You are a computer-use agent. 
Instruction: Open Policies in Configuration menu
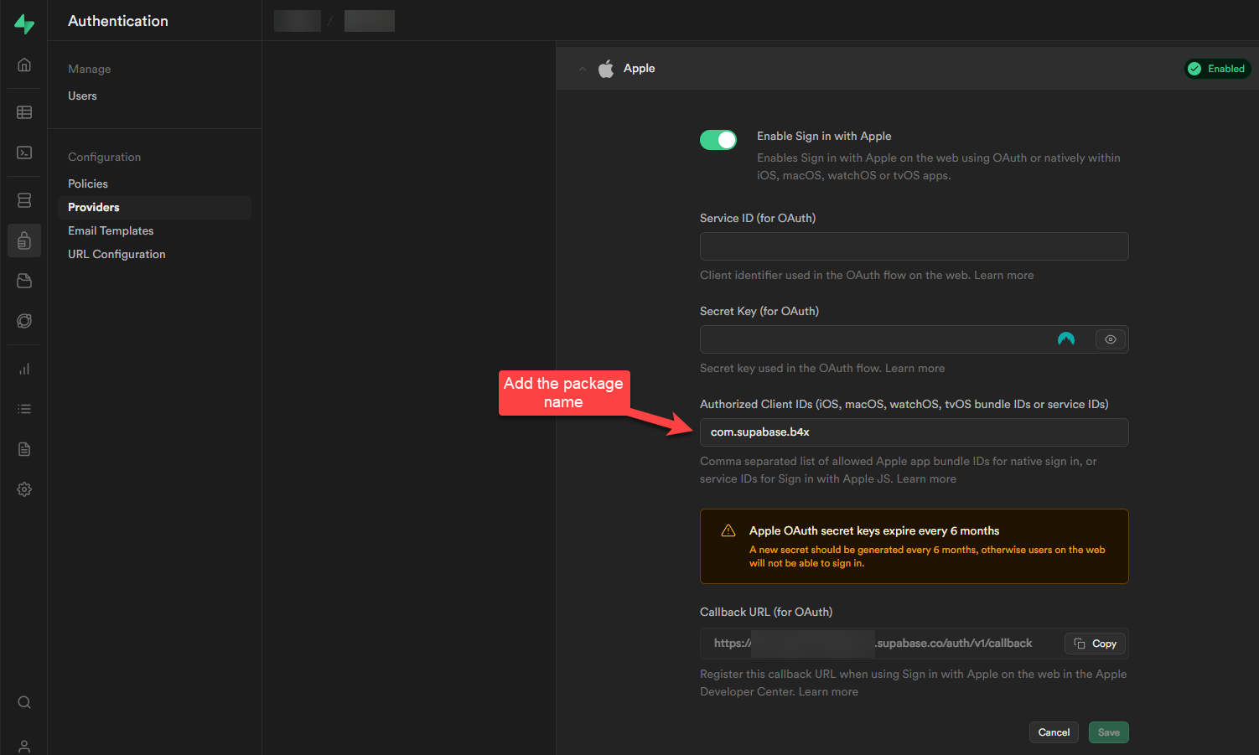tap(88, 184)
